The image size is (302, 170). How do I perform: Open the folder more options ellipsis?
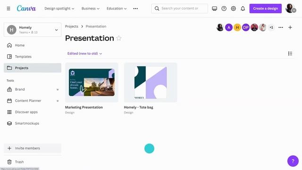point(281,27)
